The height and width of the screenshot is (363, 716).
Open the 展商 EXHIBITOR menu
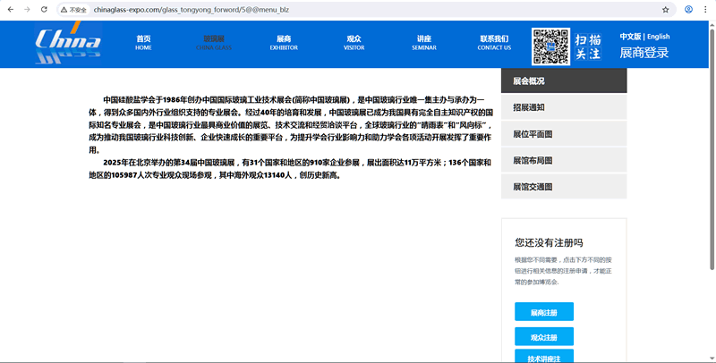(x=284, y=43)
